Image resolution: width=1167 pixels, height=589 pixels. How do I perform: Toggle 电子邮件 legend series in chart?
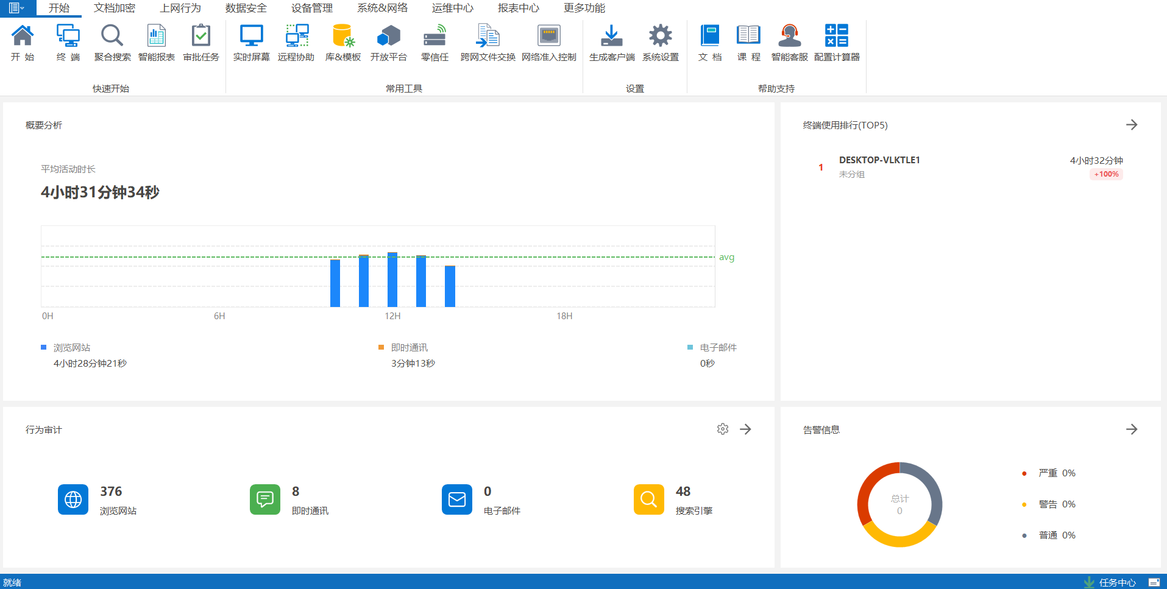coord(718,348)
